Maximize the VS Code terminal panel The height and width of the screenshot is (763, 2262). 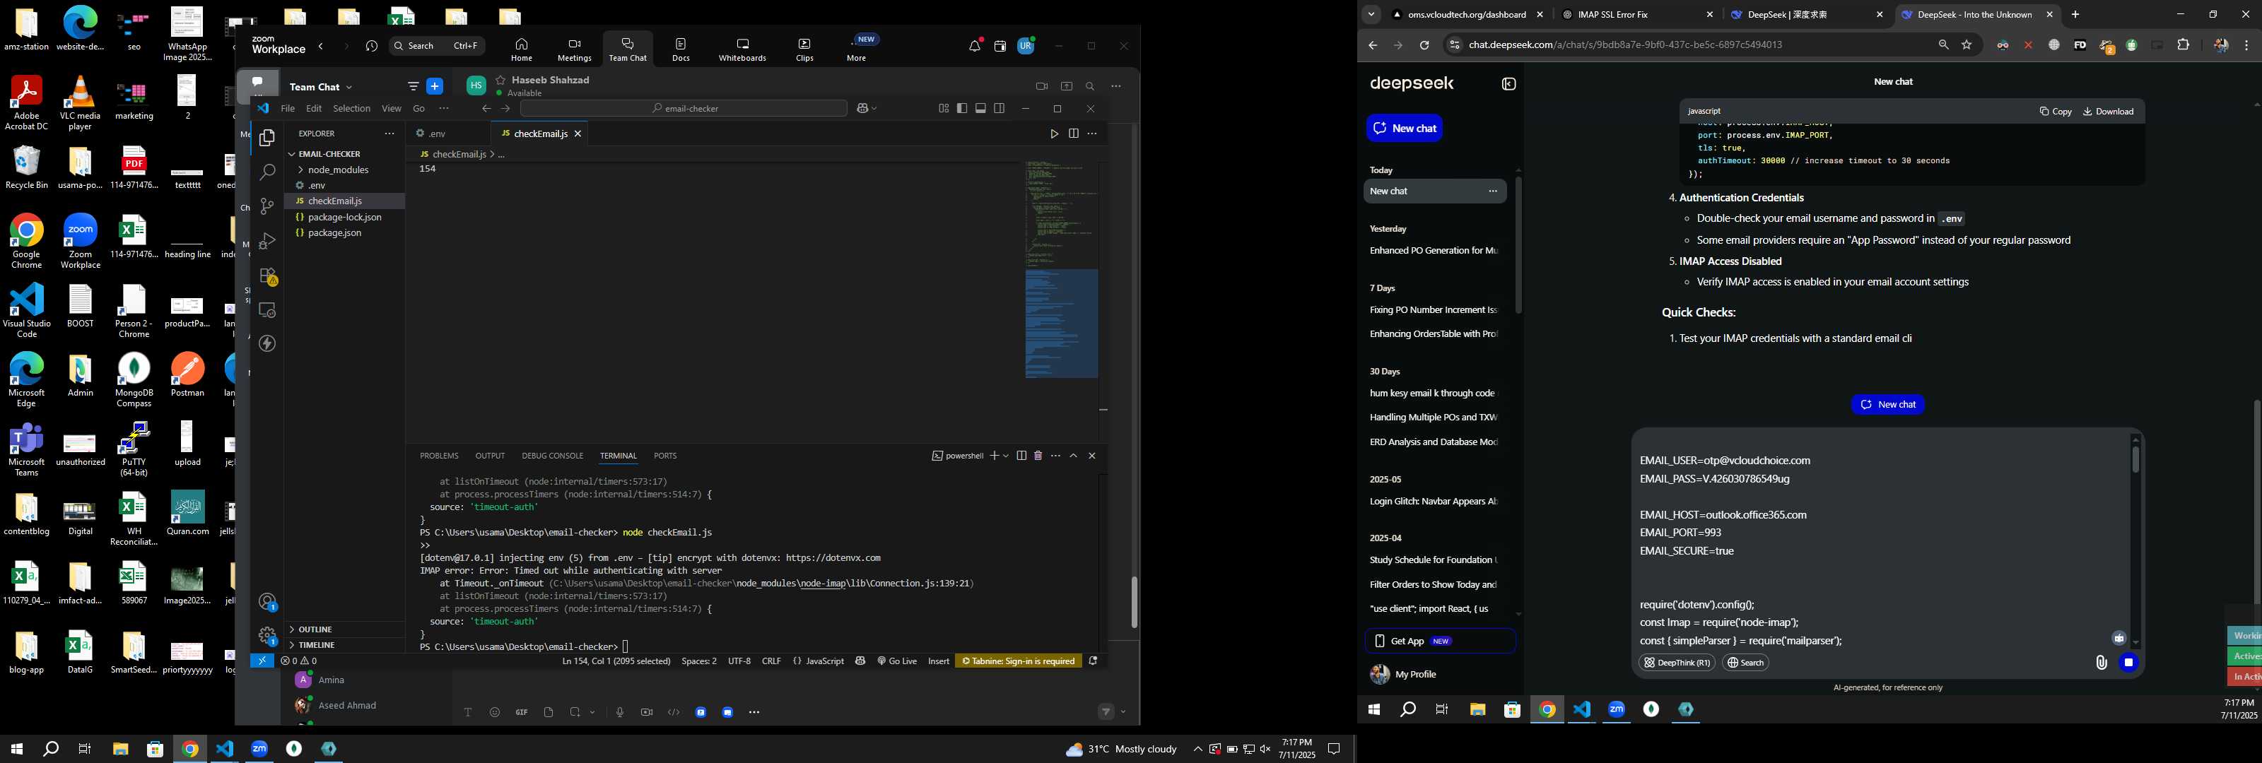coord(1073,456)
